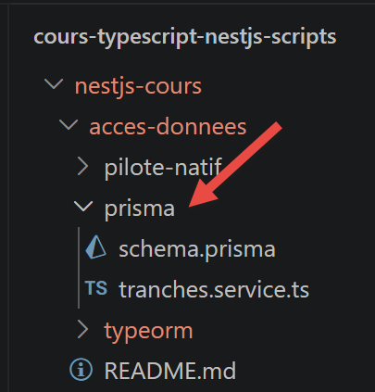Click the Prisma icon beside schema.prisma
The image size is (375, 392).
point(95,247)
